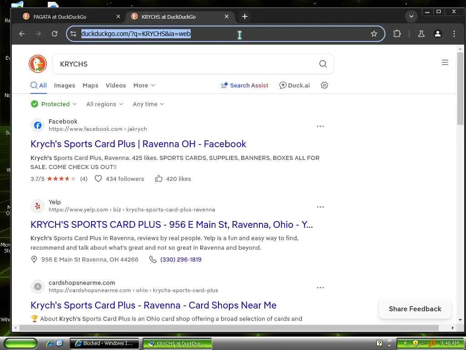
Task: Open more options for Yelp result
Action: point(320,207)
